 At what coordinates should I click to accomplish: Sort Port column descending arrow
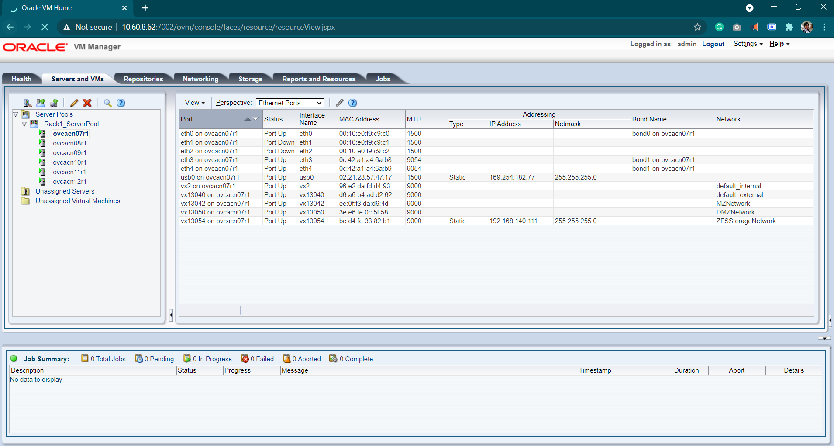pos(255,119)
